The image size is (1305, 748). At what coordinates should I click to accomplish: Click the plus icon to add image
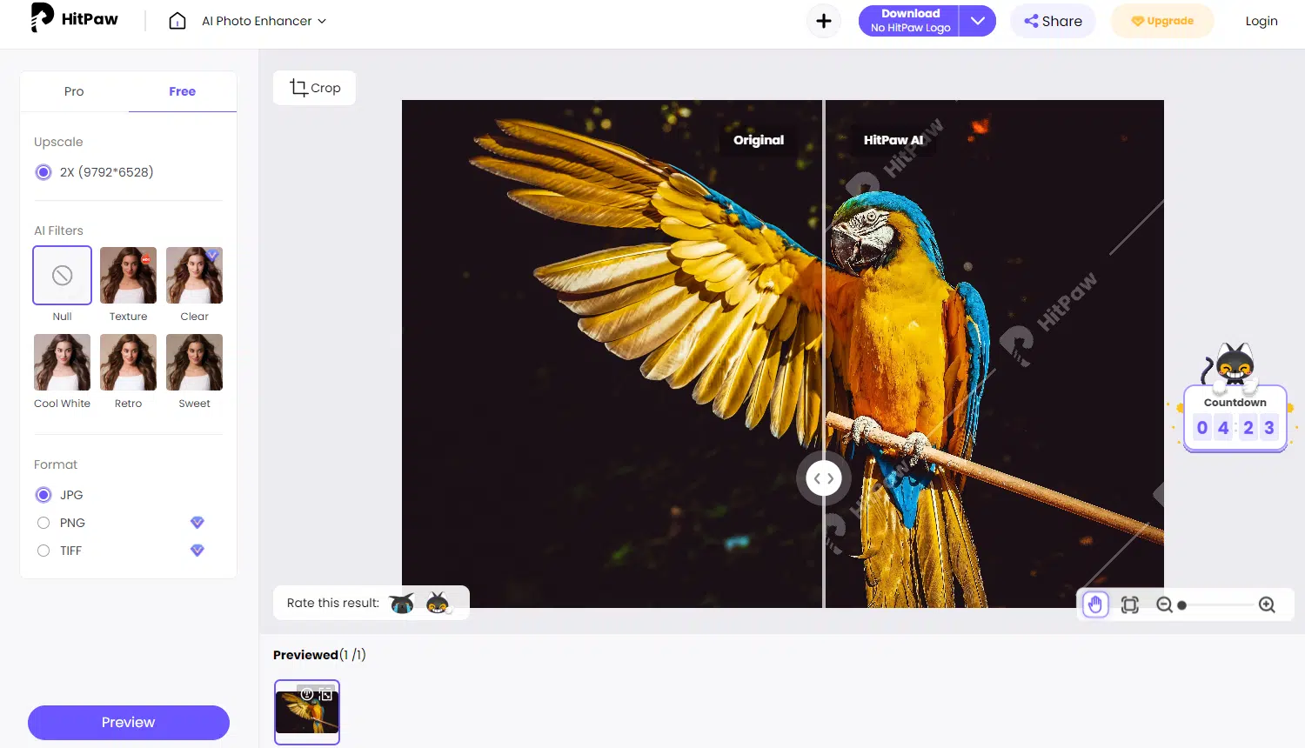pos(824,21)
